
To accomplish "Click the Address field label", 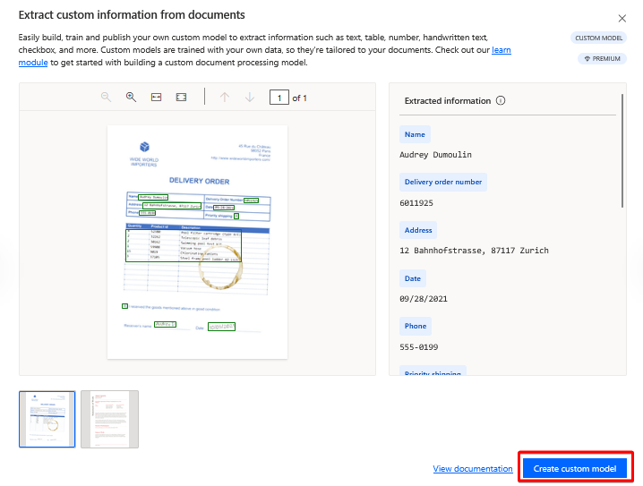I will tap(418, 230).
